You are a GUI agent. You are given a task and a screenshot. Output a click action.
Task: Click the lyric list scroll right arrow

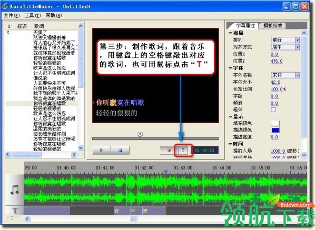point(74,154)
